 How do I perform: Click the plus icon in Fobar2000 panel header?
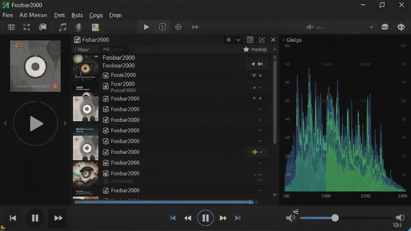click(x=228, y=40)
